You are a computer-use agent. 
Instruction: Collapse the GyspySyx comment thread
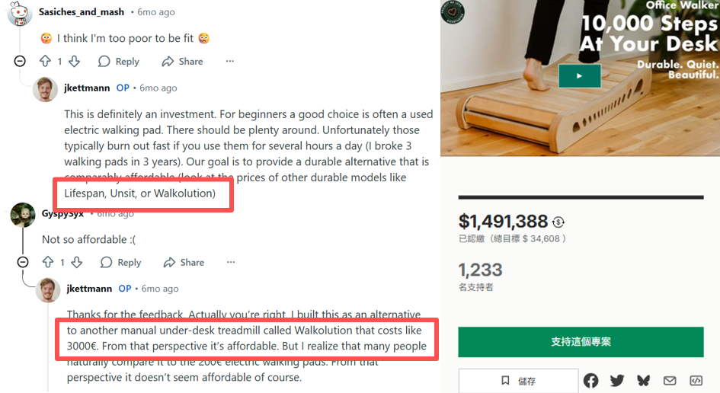(22, 262)
